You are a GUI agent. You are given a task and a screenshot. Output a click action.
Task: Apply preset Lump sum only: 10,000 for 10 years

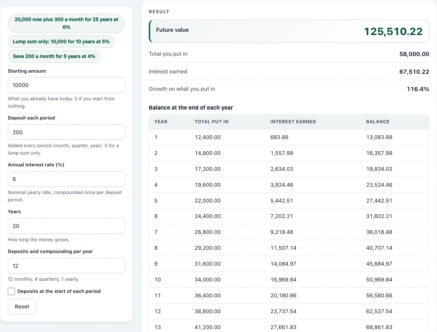pos(61,41)
